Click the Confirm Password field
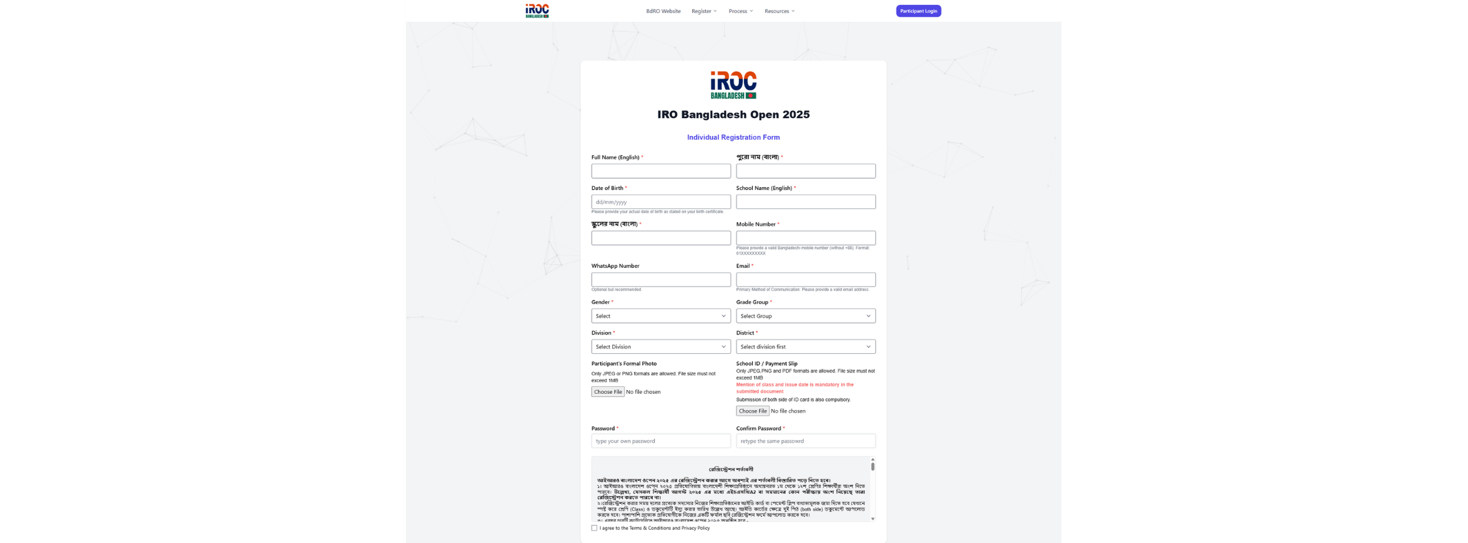Image resolution: width=1468 pixels, height=543 pixels. (806, 441)
